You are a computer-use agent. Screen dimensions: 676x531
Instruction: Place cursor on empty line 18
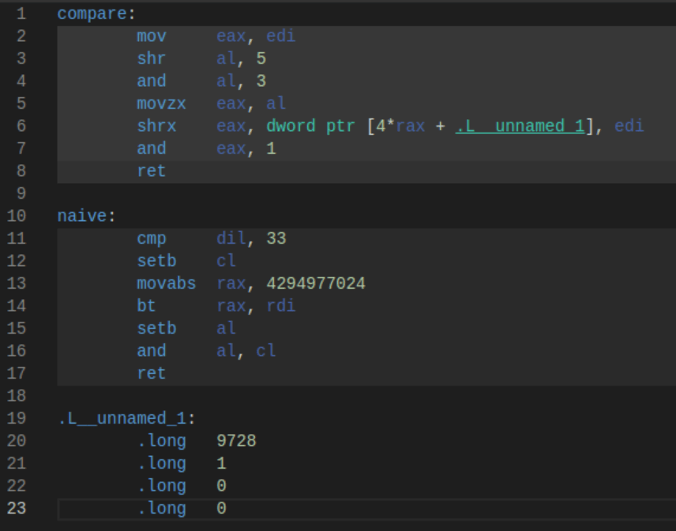(x=316, y=395)
